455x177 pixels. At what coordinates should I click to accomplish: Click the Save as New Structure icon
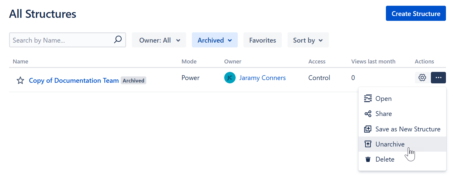click(368, 129)
